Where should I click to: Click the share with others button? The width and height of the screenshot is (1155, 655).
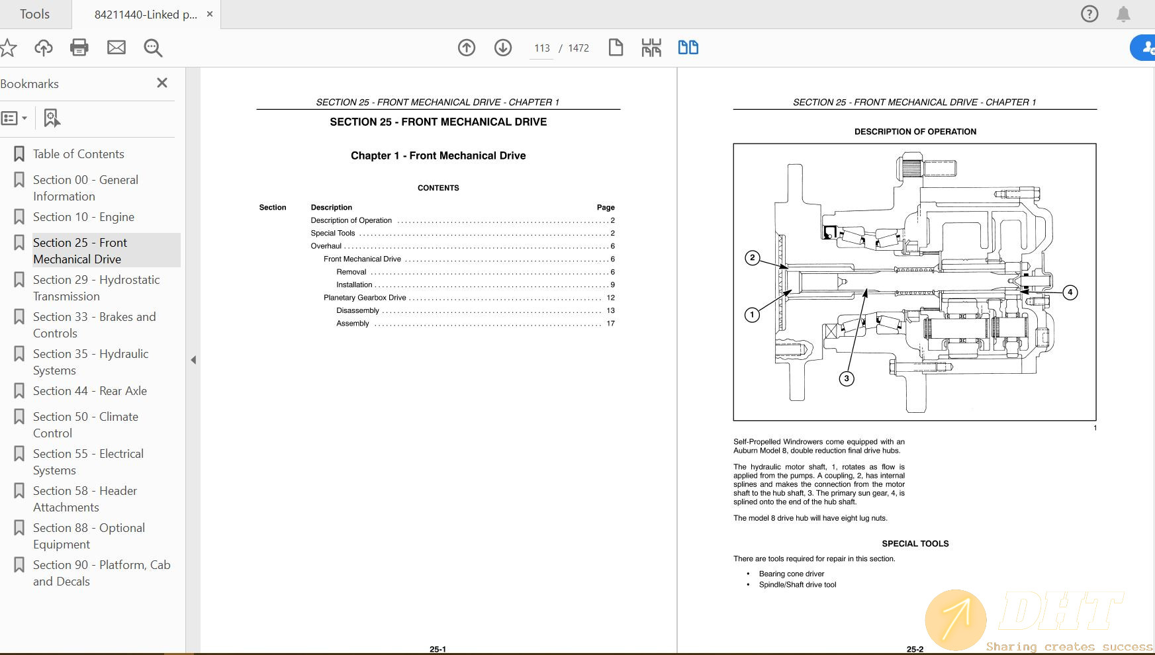tap(1144, 48)
